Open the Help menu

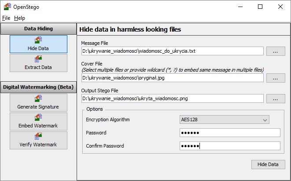[x=19, y=18]
